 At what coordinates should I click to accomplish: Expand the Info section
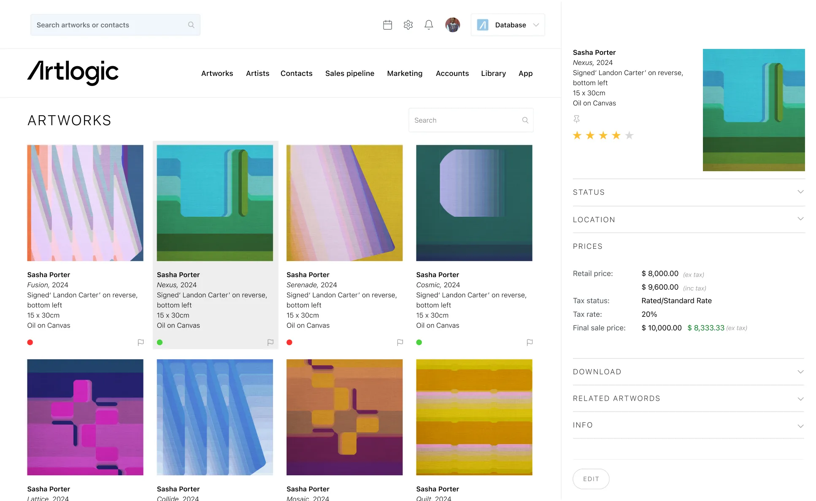(x=689, y=425)
